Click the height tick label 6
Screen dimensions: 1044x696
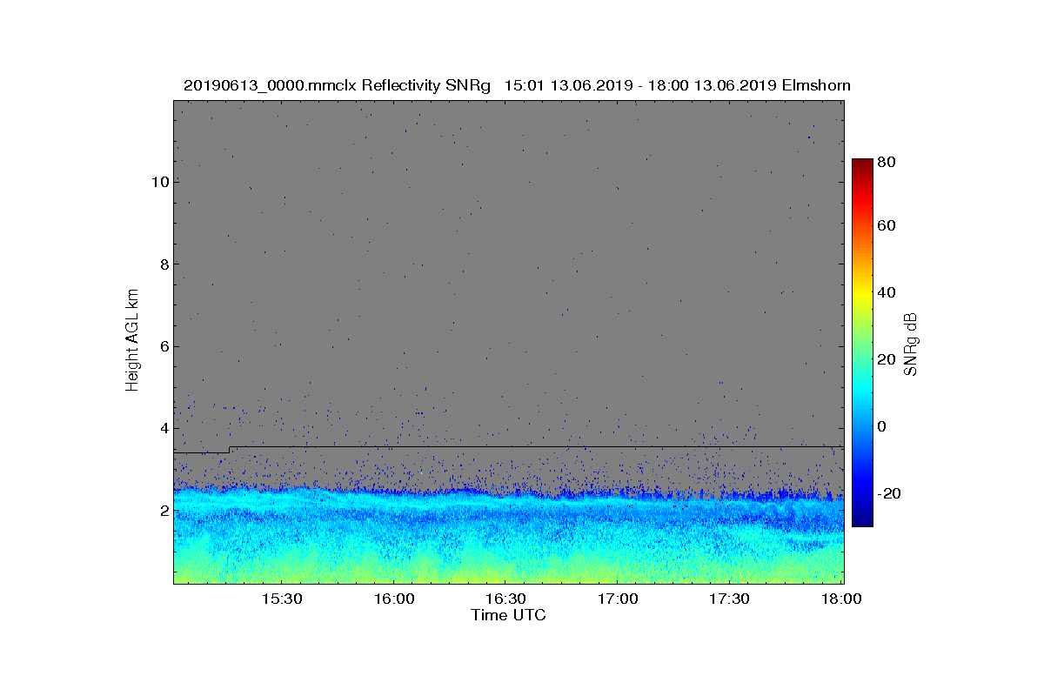click(163, 346)
